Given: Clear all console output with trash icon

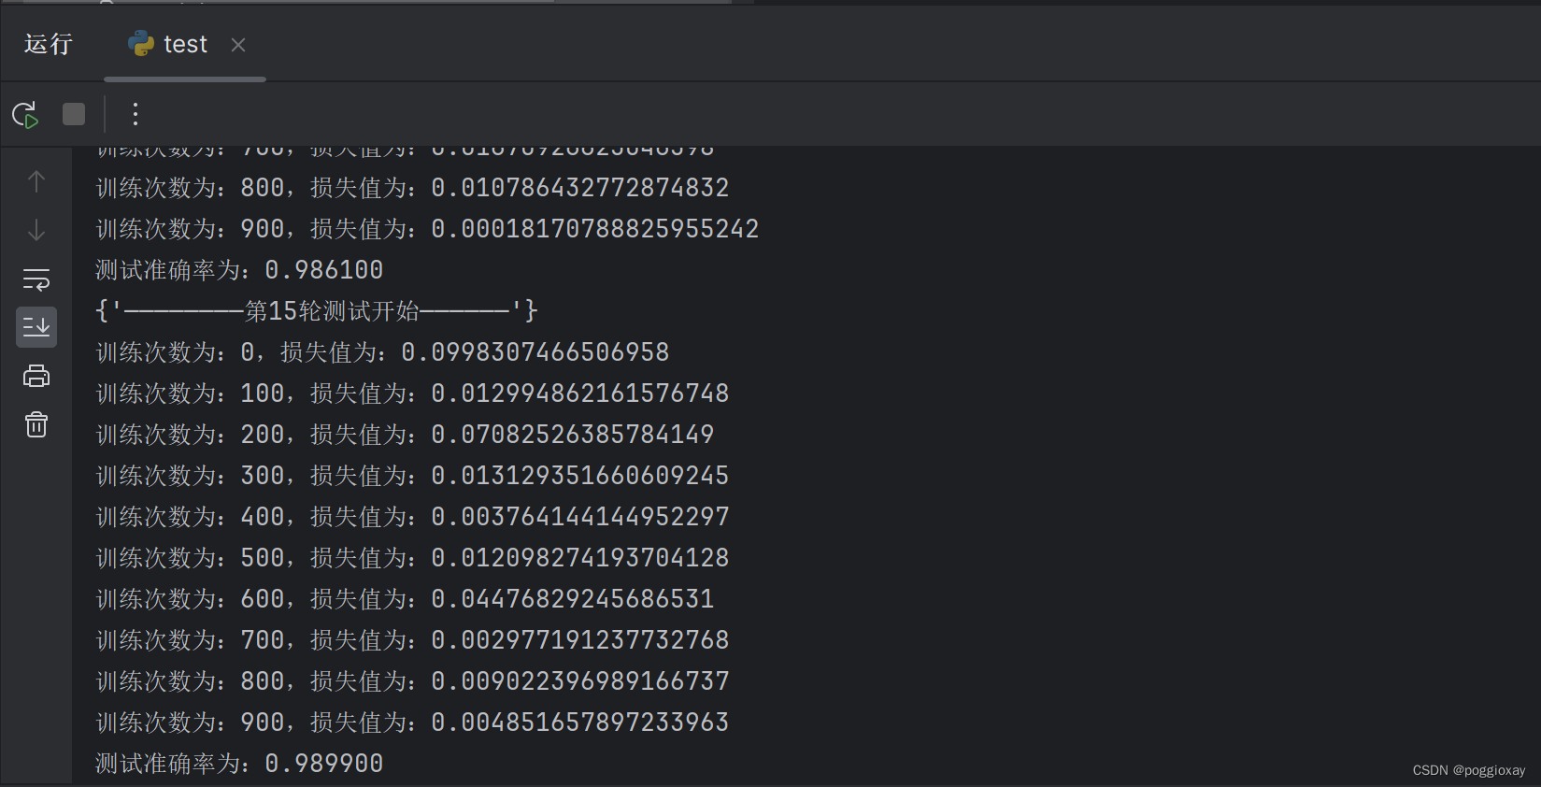Looking at the screenshot, I should [36, 424].
